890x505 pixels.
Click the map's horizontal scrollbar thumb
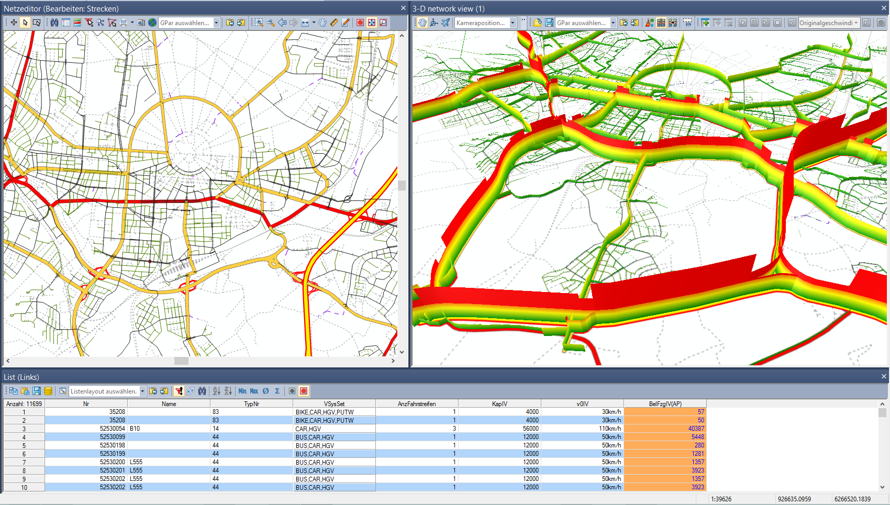pyautogui.click(x=181, y=361)
